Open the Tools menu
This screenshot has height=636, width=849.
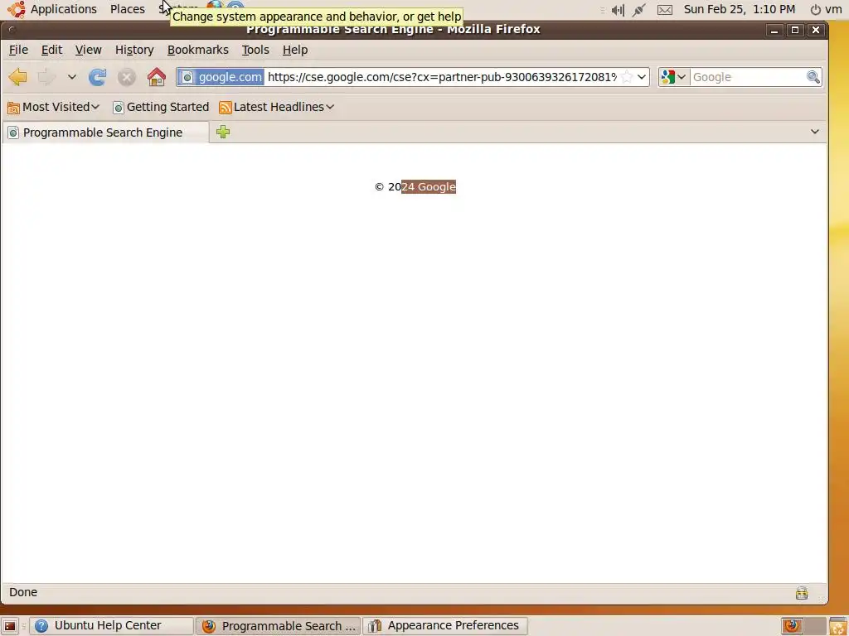[x=255, y=50]
